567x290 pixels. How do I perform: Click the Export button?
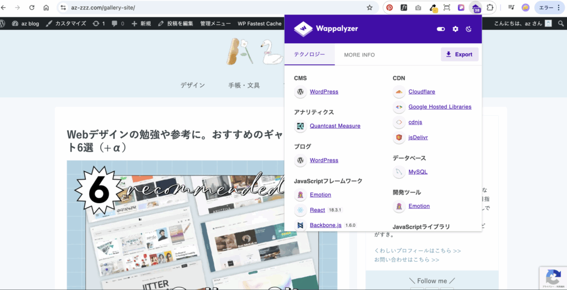459,54
